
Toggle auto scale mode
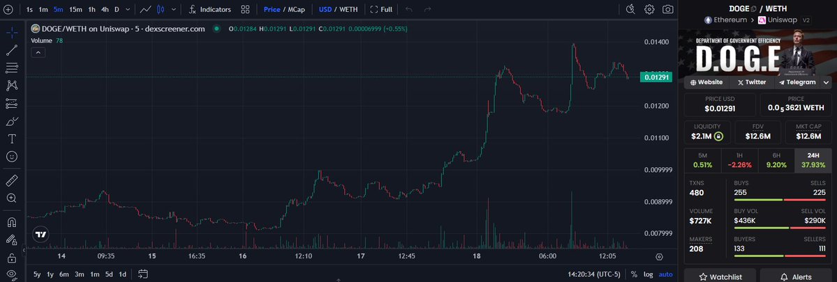click(666, 274)
